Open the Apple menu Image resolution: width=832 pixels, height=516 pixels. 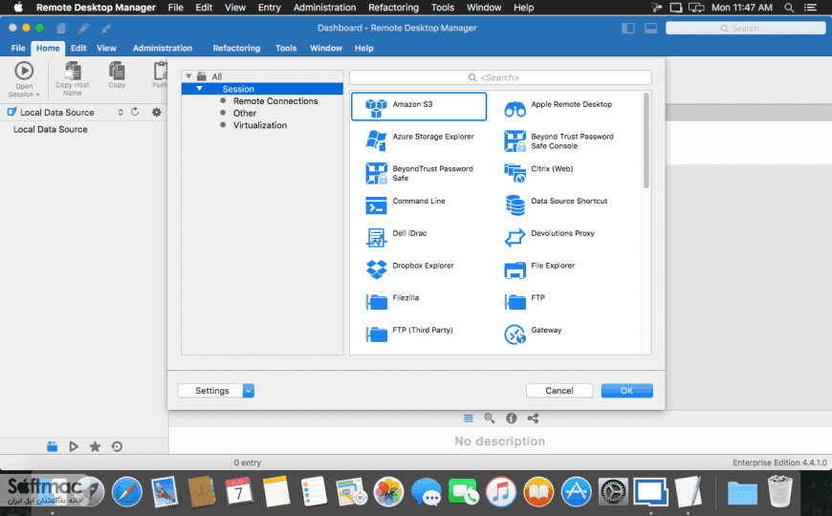(x=18, y=8)
